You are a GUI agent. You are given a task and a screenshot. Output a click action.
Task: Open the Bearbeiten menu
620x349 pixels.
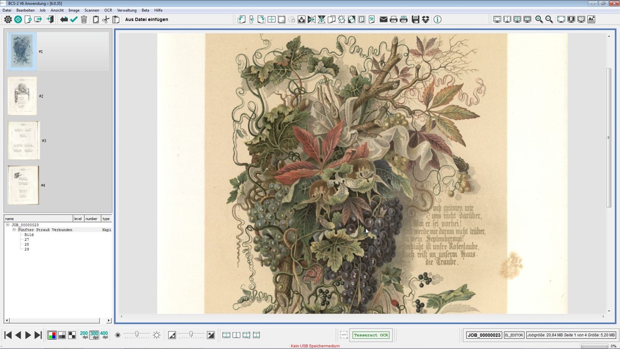pyautogui.click(x=25, y=10)
